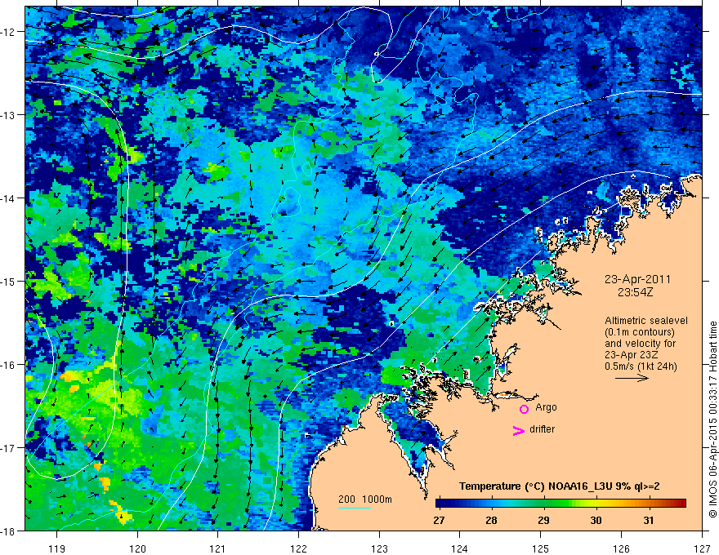Image resolution: width=719 pixels, height=555 pixels.
Task: Click the latitude axis label '-12'
Action: pos(8,32)
